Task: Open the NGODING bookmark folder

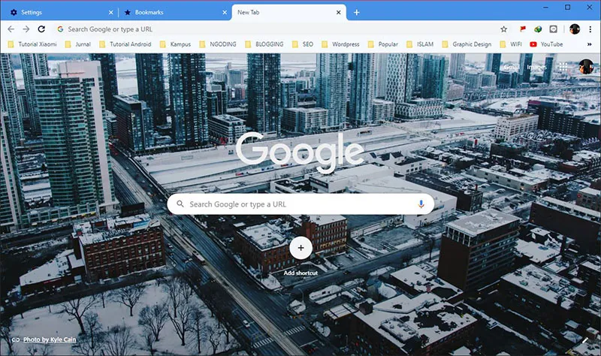Action: click(218, 44)
